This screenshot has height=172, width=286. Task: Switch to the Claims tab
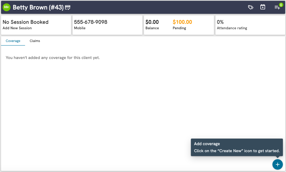[35, 41]
